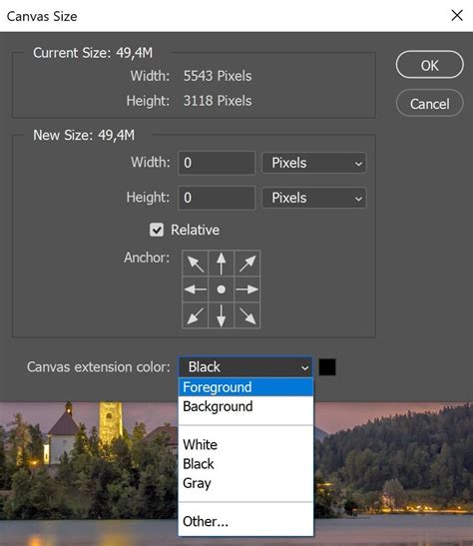
Task: Set anchor to bottom-center arrow
Action: (221, 315)
